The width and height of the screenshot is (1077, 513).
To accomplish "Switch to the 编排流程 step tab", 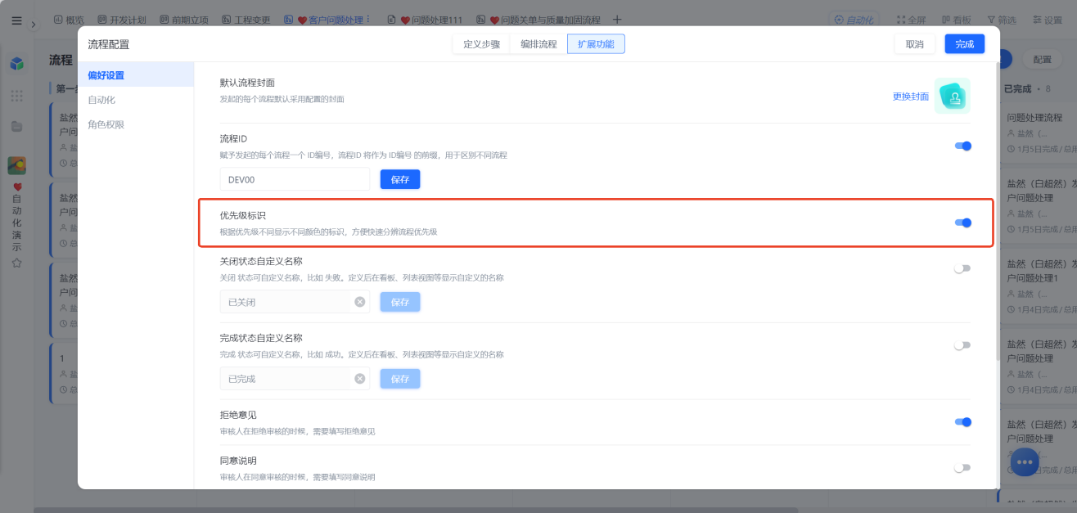I will 538,44.
